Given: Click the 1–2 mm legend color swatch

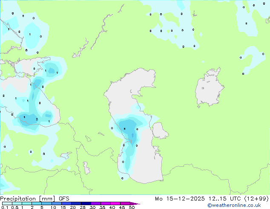Looking at the screenshot, I should [27, 203].
